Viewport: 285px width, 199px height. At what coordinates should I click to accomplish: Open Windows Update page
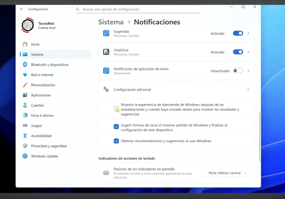coord(55,156)
